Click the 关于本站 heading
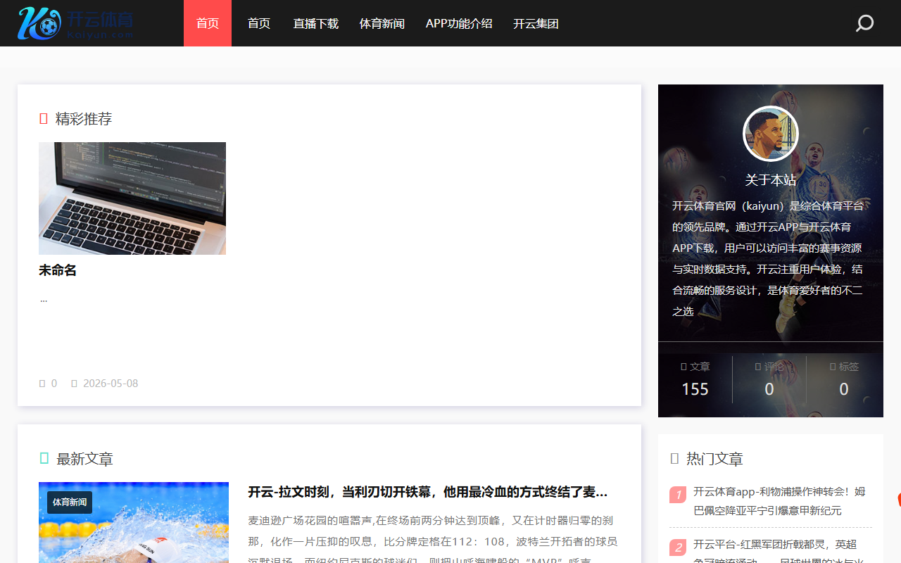The image size is (901, 563). click(771, 180)
